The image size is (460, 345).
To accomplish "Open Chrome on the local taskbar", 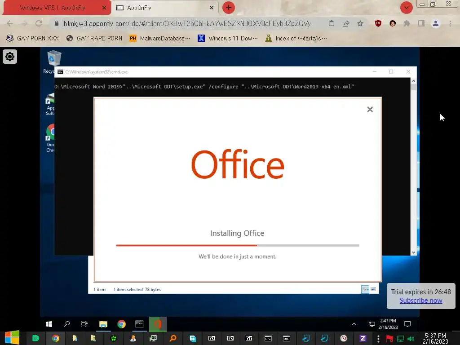I will pos(55,338).
